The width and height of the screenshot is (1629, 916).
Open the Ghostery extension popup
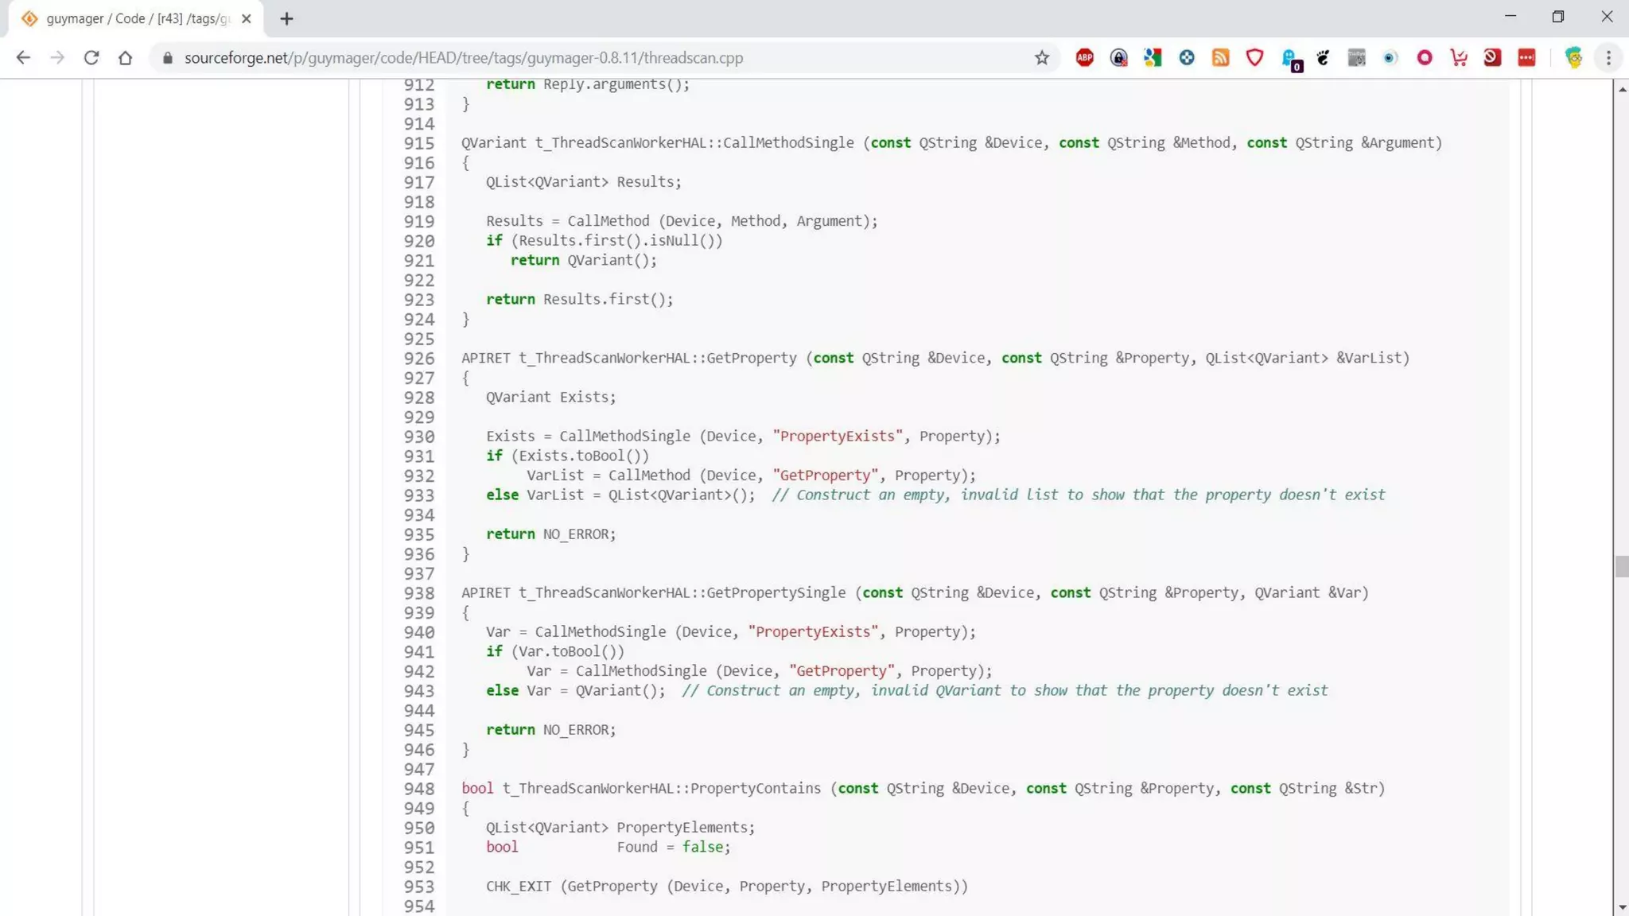point(1289,58)
